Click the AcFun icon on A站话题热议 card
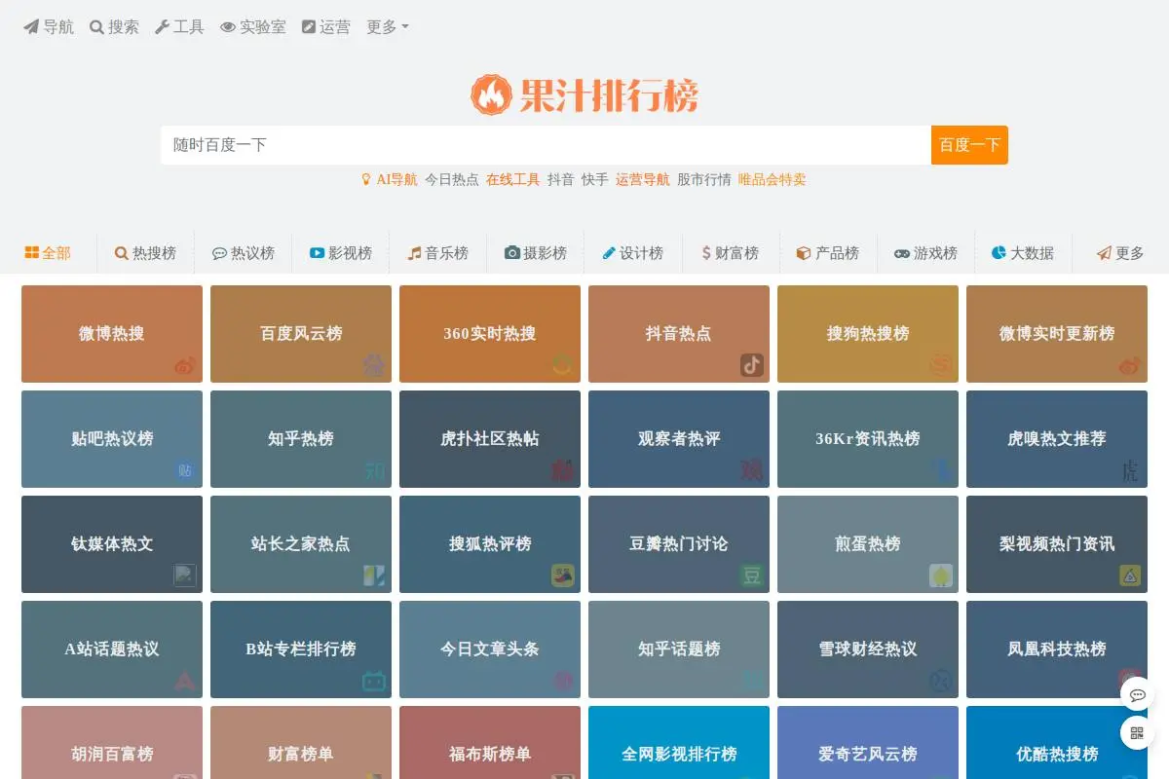The height and width of the screenshot is (779, 1169). click(x=185, y=681)
